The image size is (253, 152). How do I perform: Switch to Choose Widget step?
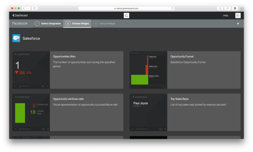click(77, 23)
